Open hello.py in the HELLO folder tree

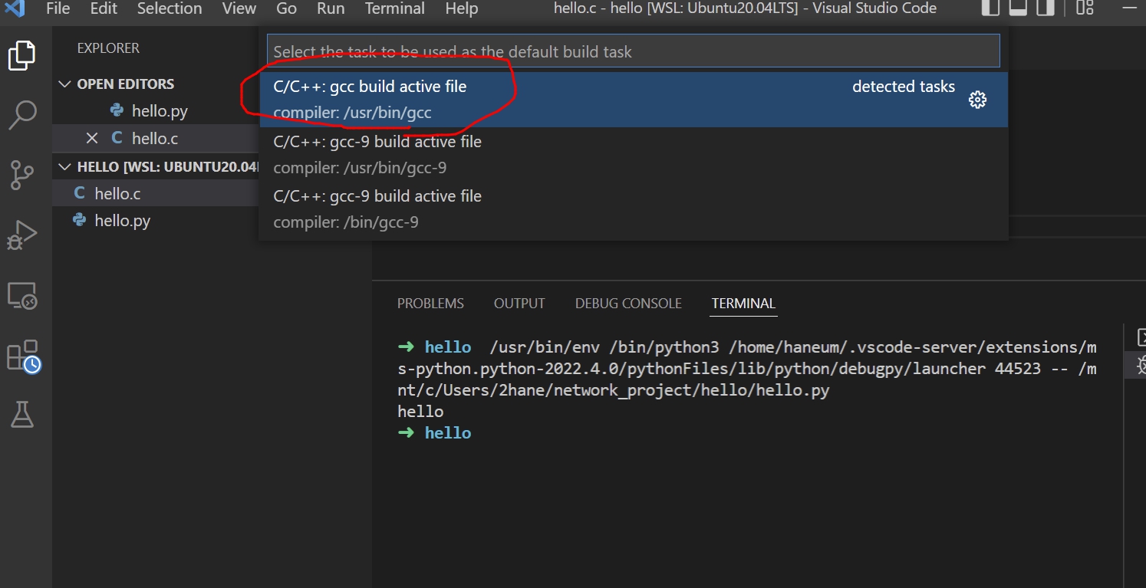click(122, 221)
